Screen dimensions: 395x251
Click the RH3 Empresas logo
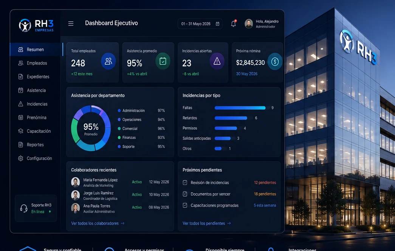36,25
